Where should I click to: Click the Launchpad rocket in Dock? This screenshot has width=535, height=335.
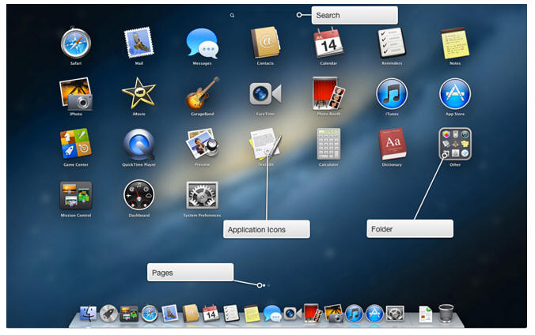click(109, 314)
